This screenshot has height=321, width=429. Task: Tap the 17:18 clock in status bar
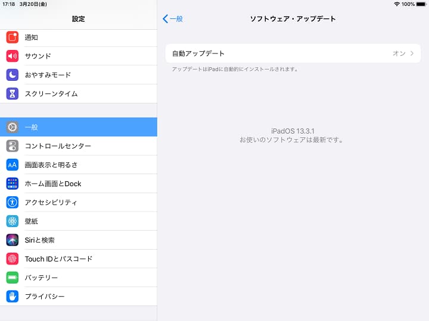(x=9, y=4)
